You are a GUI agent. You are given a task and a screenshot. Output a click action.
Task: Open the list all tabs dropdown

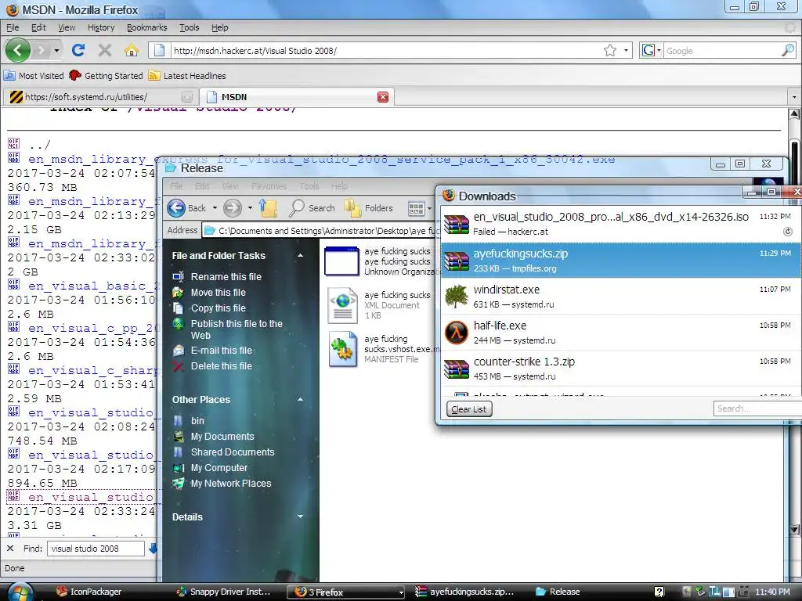pos(794,96)
